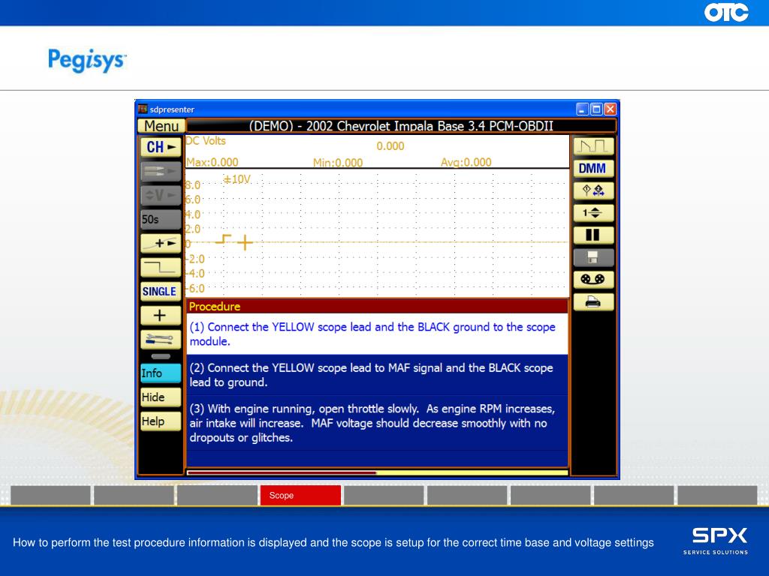The height and width of the screenshot is (576, 769).
Task: Click the ±10V range label on graph
Action: [x=237, y=179]
